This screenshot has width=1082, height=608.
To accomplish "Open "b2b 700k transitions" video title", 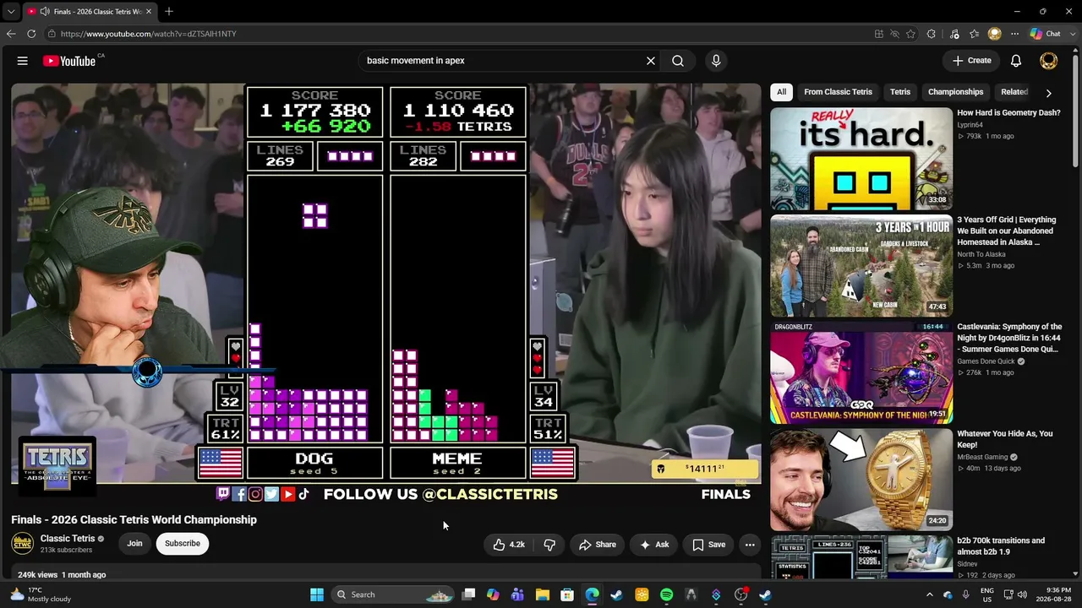I will tap(1001, 546).
